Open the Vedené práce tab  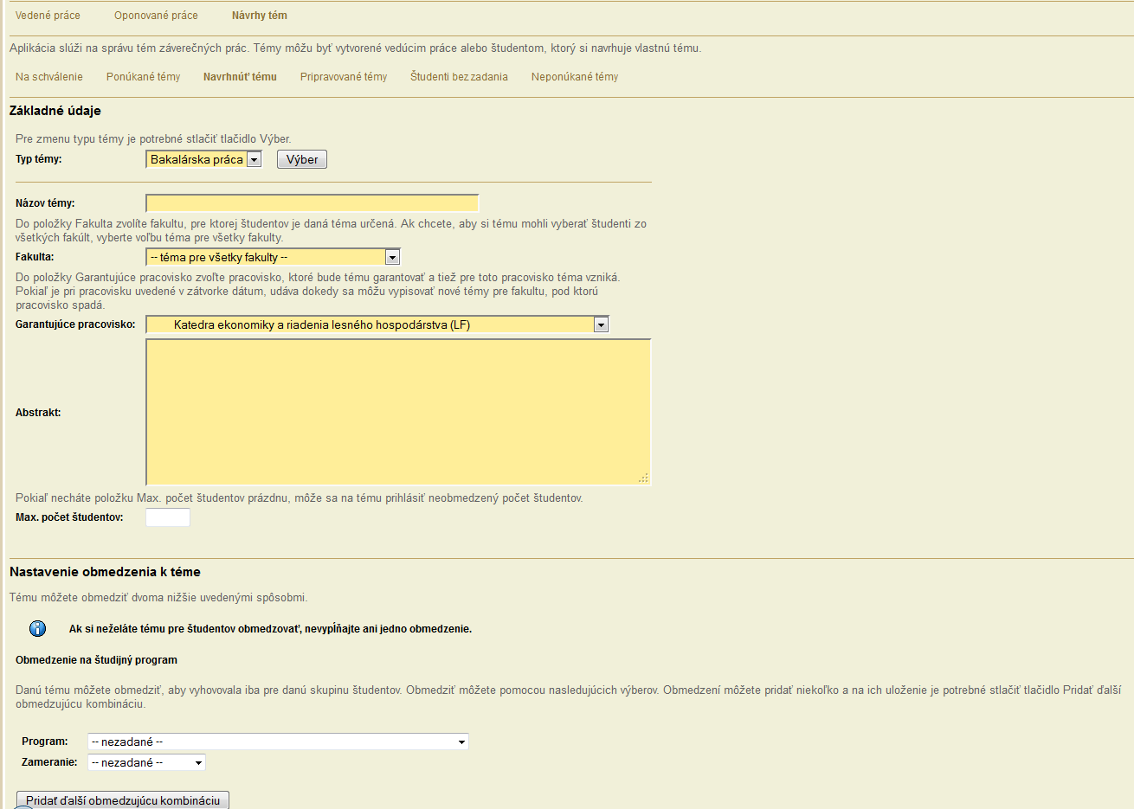tap(48, 16)
